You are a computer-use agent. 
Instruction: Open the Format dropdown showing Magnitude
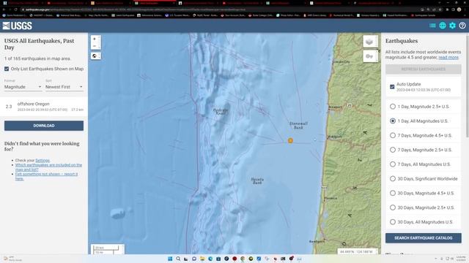point(23,87)
